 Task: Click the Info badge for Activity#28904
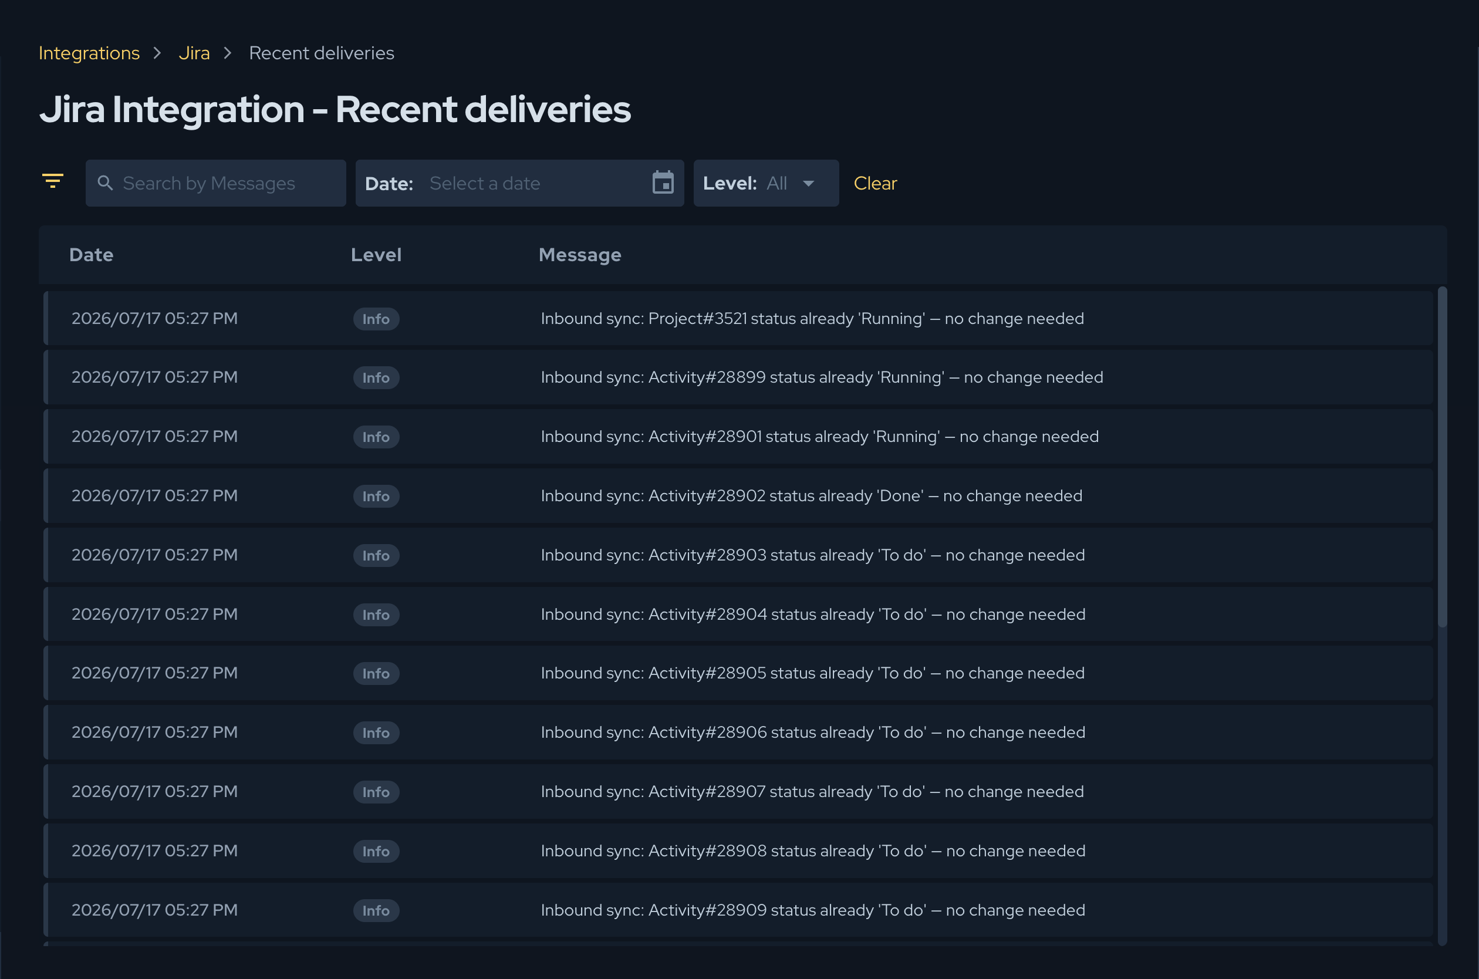pyautogui.click(x=376, y=615)
